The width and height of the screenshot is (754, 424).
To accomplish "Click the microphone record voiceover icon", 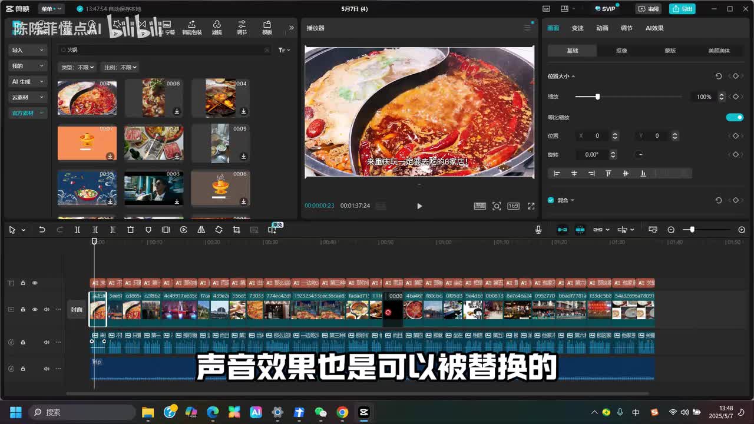I will (x=538, y=230).
